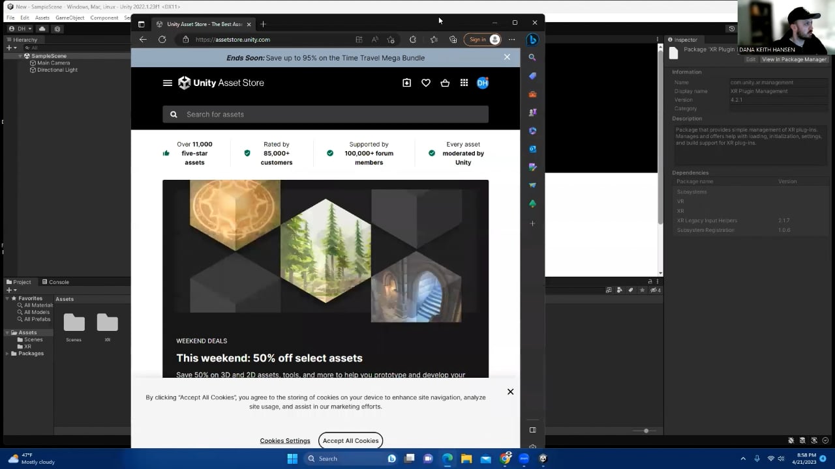
Task: Dismiss the Time Travel Mega Bundle banner
Action: (507, 57)
